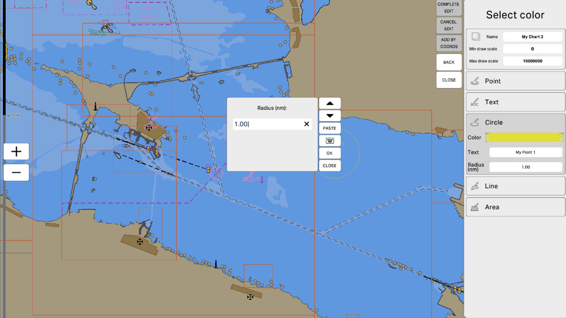The height and width of the screenshot is (318, 566).
Task: Decrease radius with the down arrow
Action: click(330, 115)
